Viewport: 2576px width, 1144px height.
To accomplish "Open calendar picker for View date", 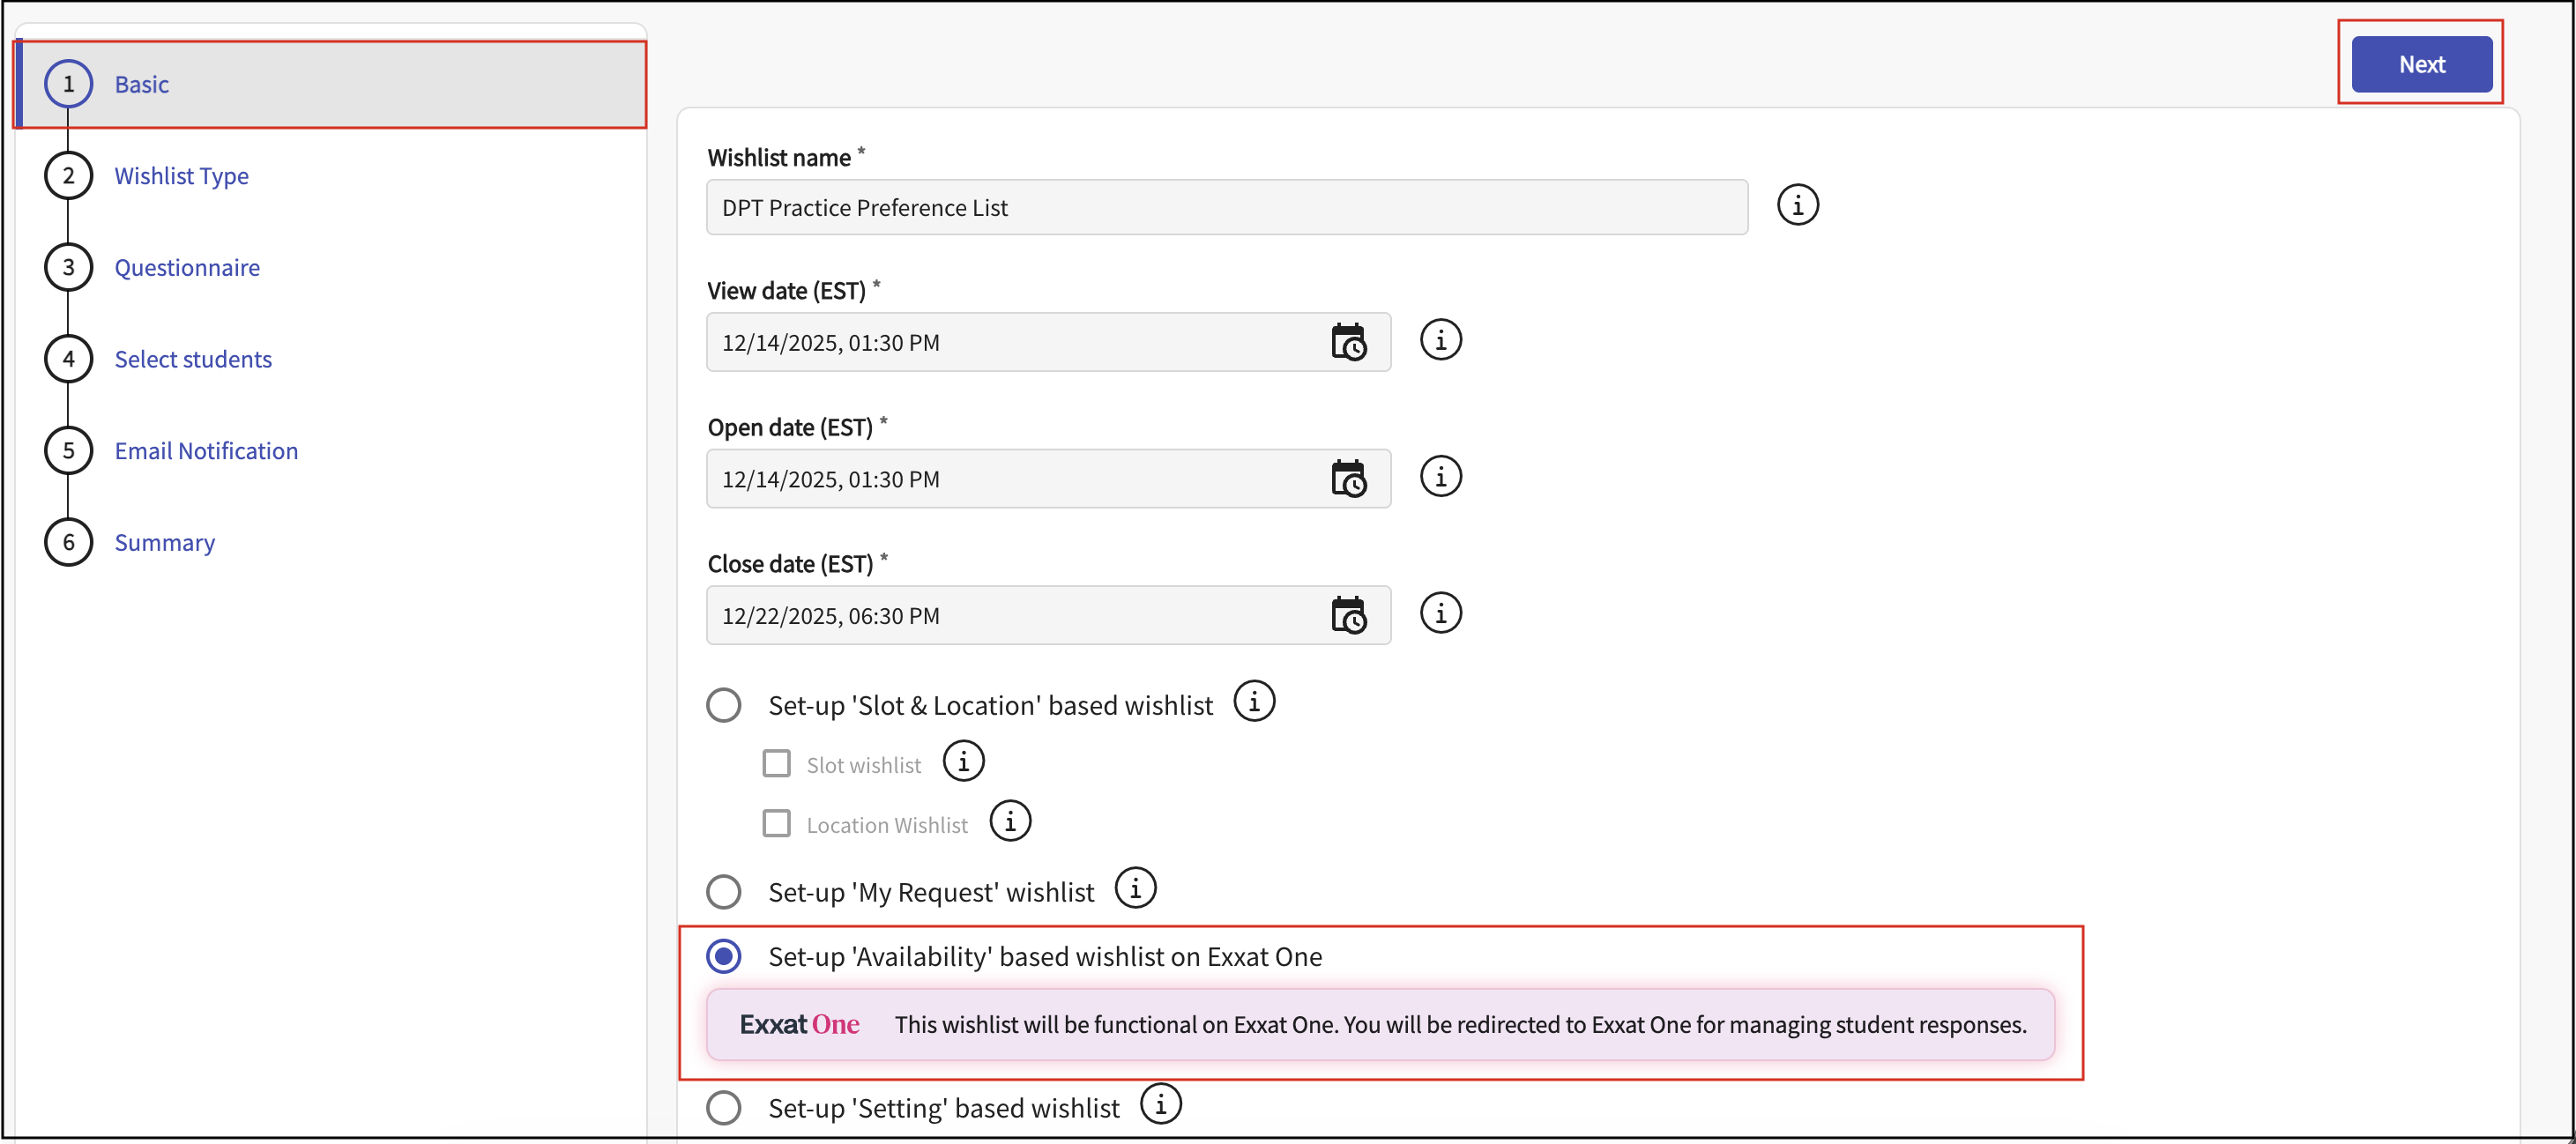I will (1348, 343).
